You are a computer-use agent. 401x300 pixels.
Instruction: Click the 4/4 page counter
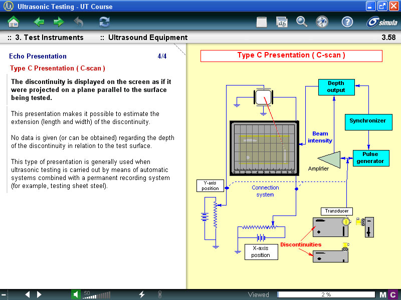pyautogui.click(x=162, y=56)
